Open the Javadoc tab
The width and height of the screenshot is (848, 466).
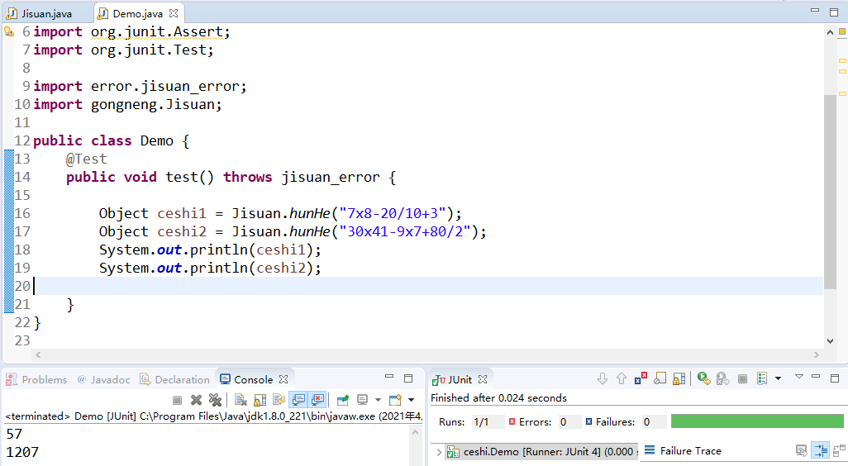[x=104, y=379]
